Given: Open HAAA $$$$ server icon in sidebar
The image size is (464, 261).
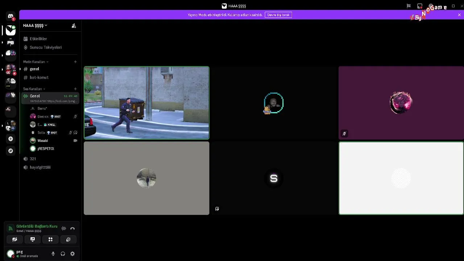Looking at the screenshot, I should click(x=11, y=30).
